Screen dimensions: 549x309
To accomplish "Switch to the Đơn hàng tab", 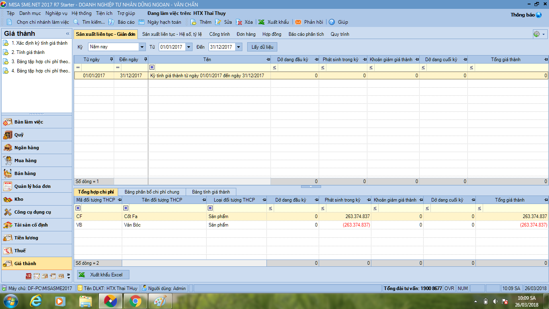I will [x=246, y=34].
